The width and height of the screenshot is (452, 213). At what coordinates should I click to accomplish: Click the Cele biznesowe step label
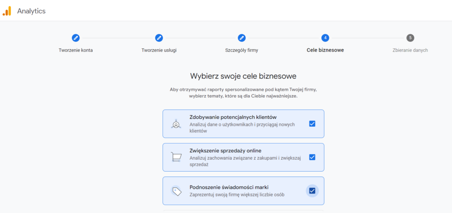coord(325,50)
